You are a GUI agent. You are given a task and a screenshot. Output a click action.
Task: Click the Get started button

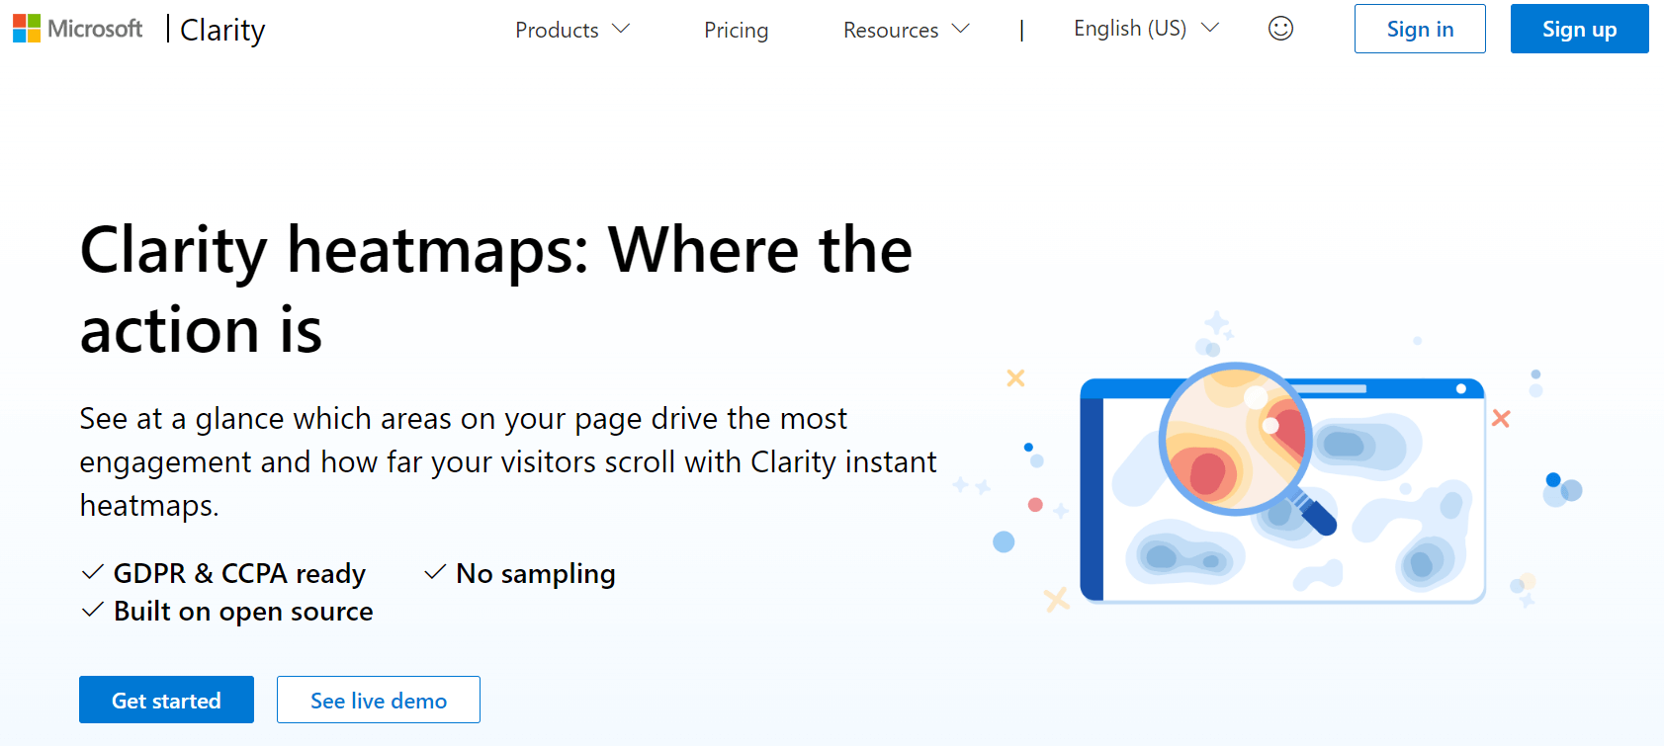click(x=166, y=700)
